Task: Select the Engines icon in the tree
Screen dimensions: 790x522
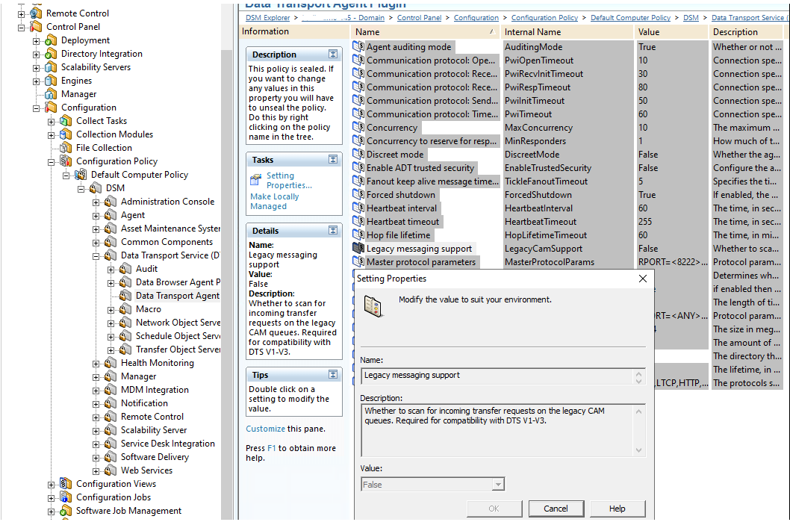Action: 51,81
